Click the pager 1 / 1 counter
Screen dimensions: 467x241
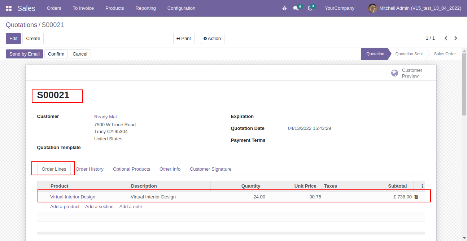[x=430, y=38]
